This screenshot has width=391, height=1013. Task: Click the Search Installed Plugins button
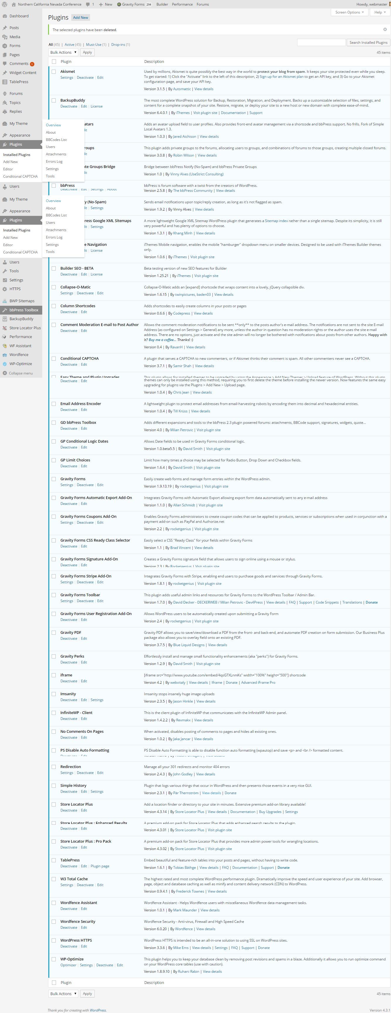point(368,43)
